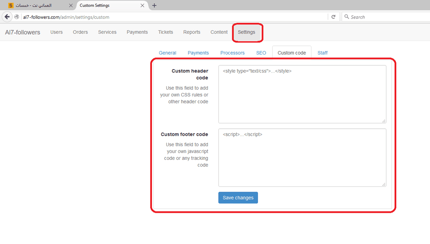The height and width of the screenshot is (244, 430).
Task: Go to Services in the navbar
Action: tap(107, 32)
